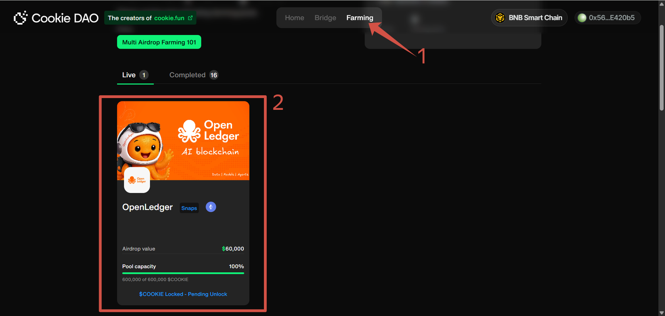Screen dimensions: 665x316
Task: Click the Pool capacity progress bar
Action: [183, 273]
